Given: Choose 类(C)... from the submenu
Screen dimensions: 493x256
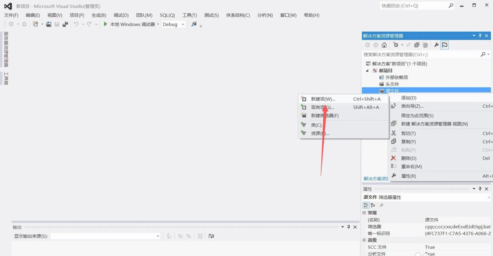Looking at the screenshot, I should tap(343, 125).
